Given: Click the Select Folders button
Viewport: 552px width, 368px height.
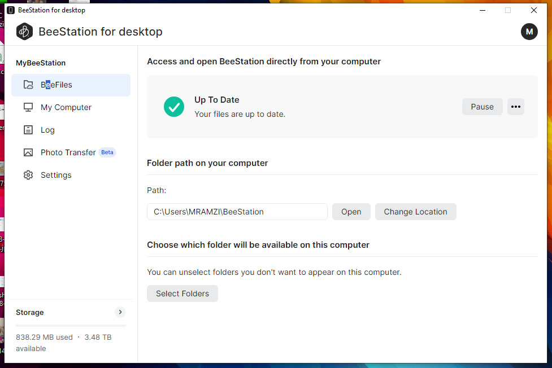Looking at the screenshot, I should tap(182, 293).
